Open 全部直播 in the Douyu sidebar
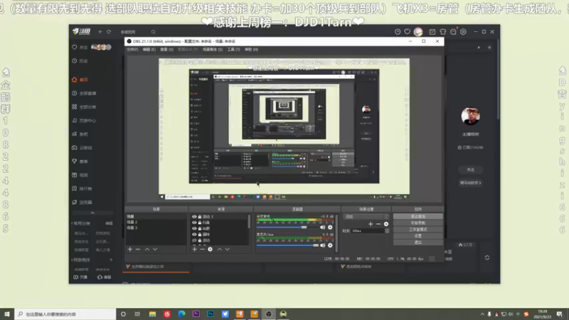This screenshot has width=569, height=320. point(84,93)
